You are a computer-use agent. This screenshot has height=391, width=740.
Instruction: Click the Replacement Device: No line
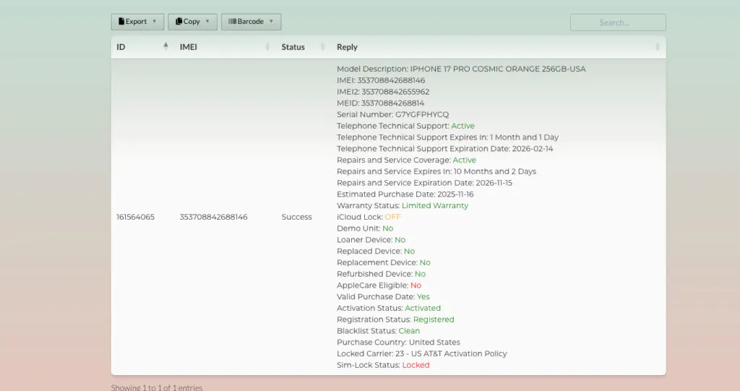383,262
